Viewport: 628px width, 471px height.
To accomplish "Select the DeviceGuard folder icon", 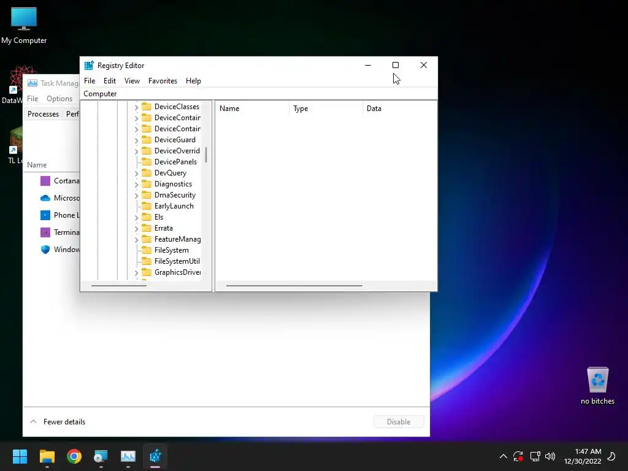I will [147, 140].
